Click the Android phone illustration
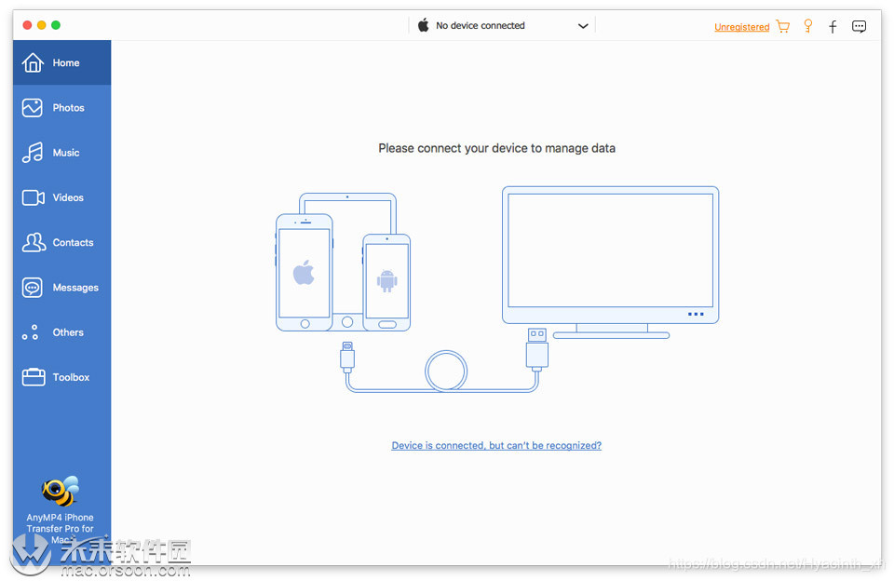Viewport: 894px width, 581px height. (x=386, y=282)
